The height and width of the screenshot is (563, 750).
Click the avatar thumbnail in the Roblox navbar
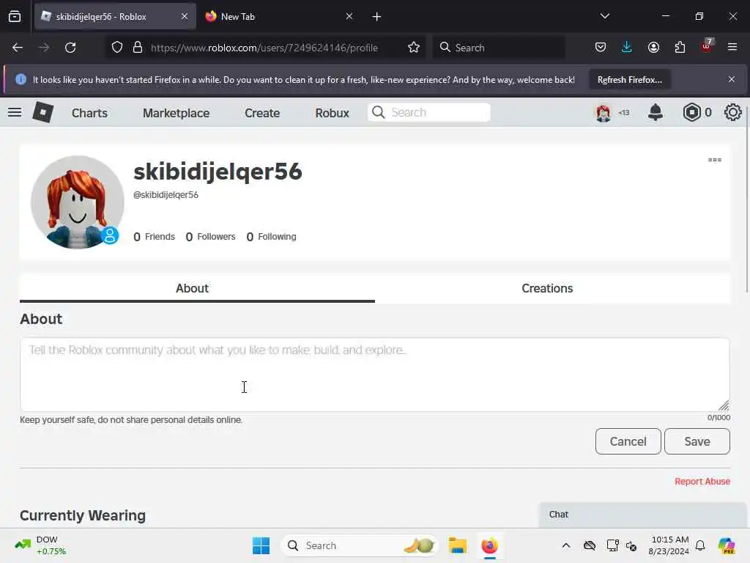coord(604,113)
